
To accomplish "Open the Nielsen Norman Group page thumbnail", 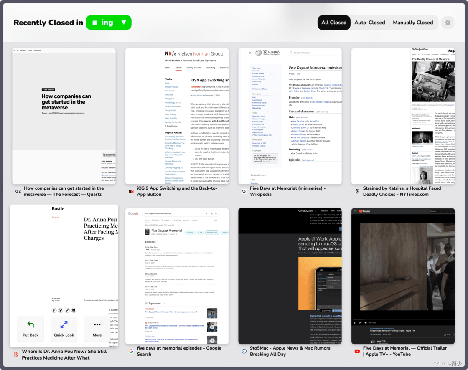I will coord(177,116).
